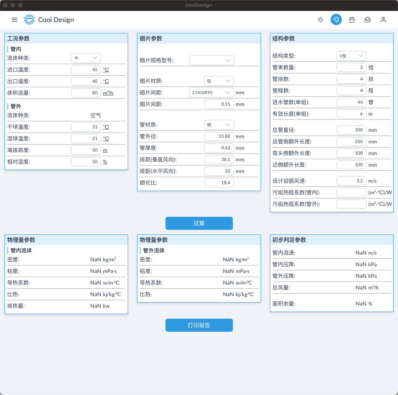Viewport: 398px width, 395px height.
Task: Open the 翅片规格型号 dropdown
Action: 212,60
